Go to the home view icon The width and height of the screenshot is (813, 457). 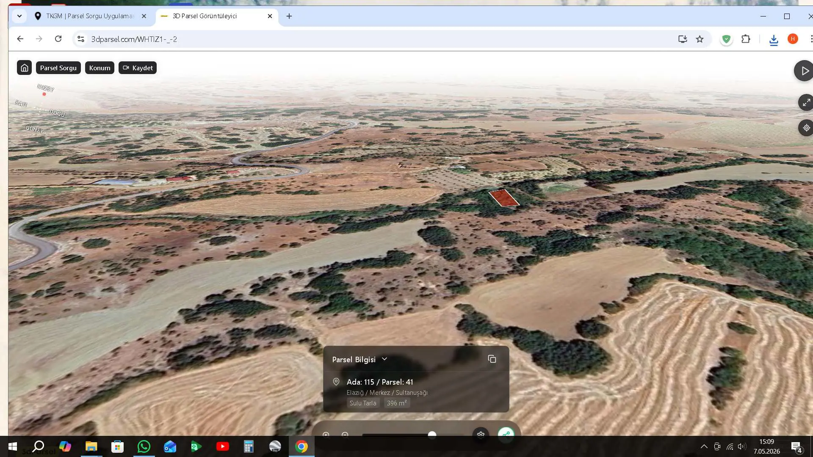click(x=25, y=68)
